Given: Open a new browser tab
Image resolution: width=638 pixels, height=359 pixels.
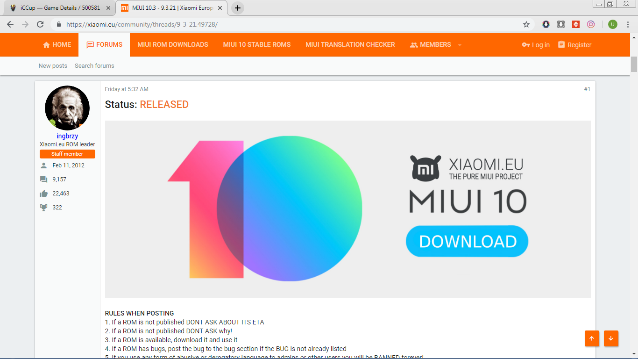Looking at the screenshot, I should coord(238,8).
